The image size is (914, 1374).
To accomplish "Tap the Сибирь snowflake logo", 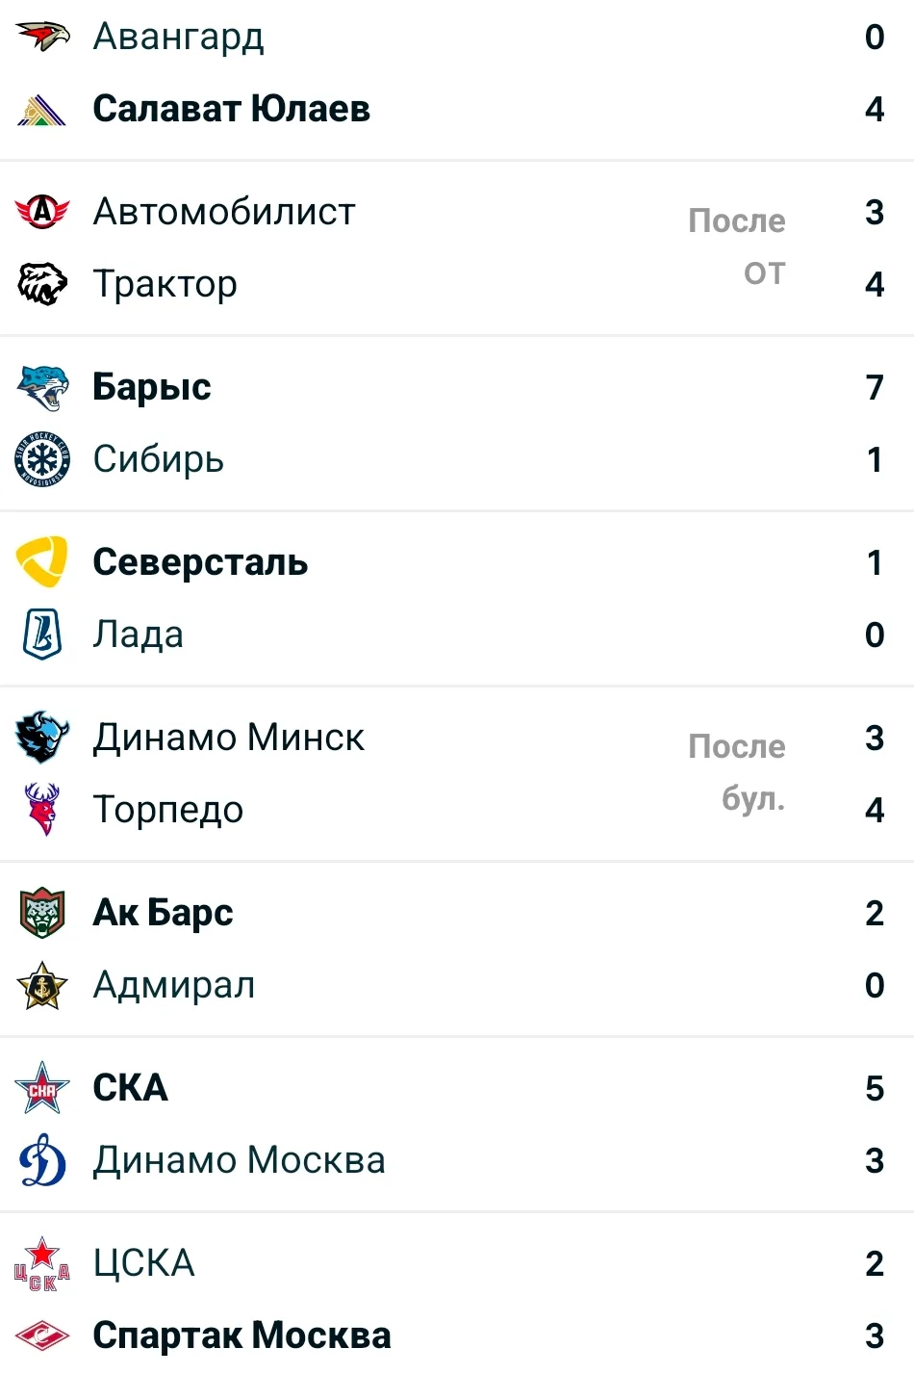I will [42, 459].
